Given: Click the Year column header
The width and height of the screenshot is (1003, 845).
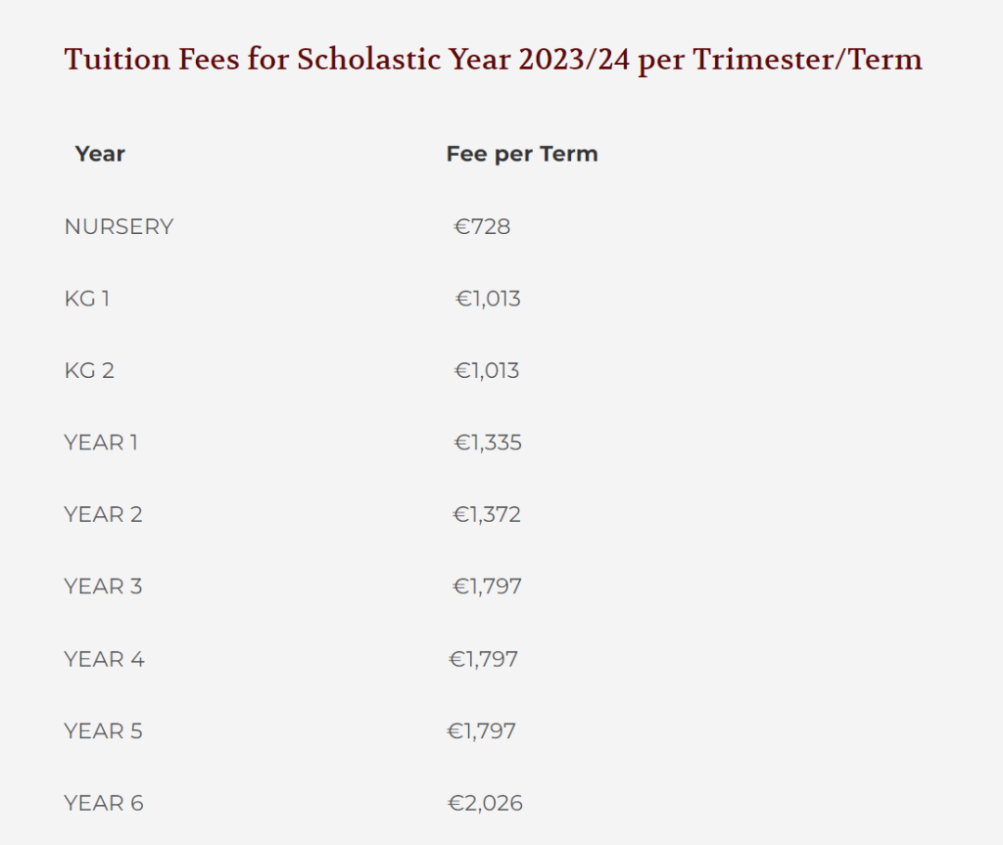Looking at the screenshot, I should [x=99, y=154].
